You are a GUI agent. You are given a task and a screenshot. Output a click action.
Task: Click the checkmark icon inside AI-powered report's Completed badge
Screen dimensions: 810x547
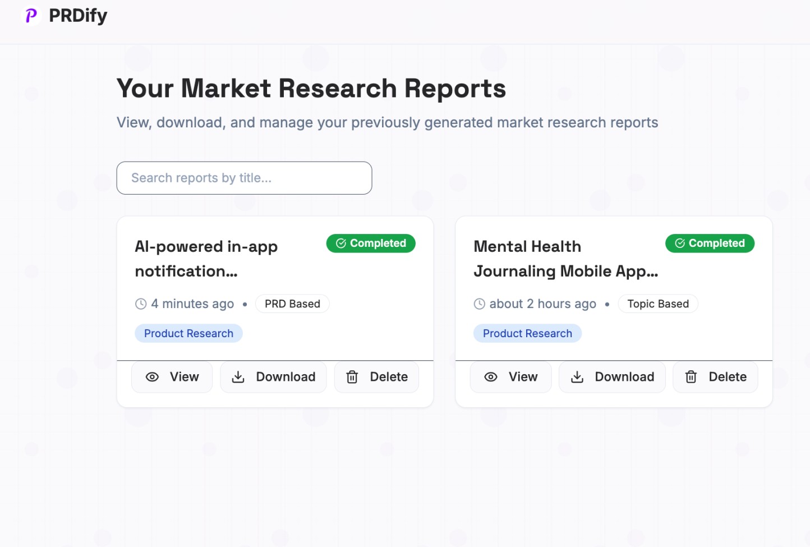[340, 243]
